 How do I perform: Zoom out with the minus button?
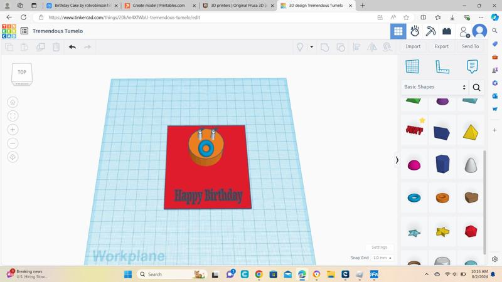[13, 144]
